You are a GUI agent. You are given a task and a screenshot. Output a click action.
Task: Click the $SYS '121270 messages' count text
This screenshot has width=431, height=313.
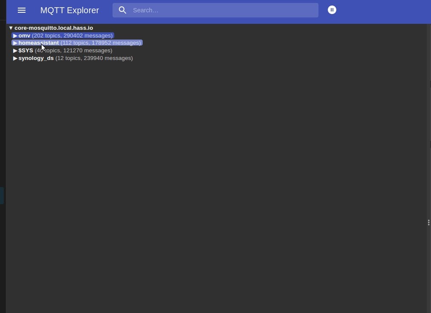click(87, 51)
